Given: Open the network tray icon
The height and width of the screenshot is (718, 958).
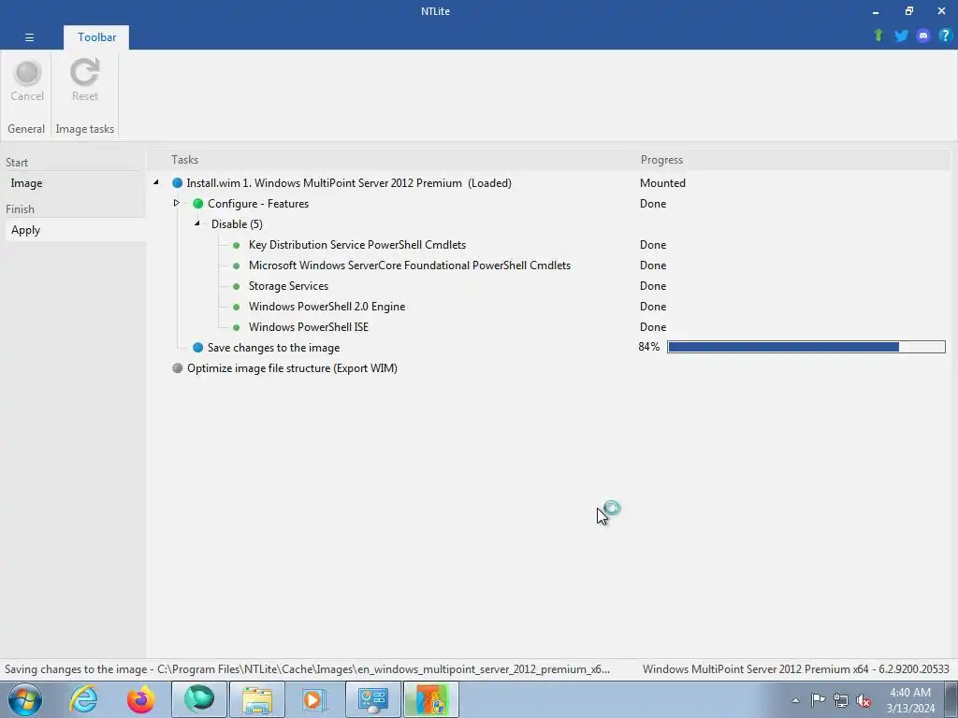Looking at the screenshot, I should 841,700.
